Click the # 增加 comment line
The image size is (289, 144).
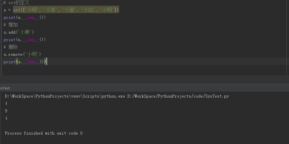coord(11,25)
